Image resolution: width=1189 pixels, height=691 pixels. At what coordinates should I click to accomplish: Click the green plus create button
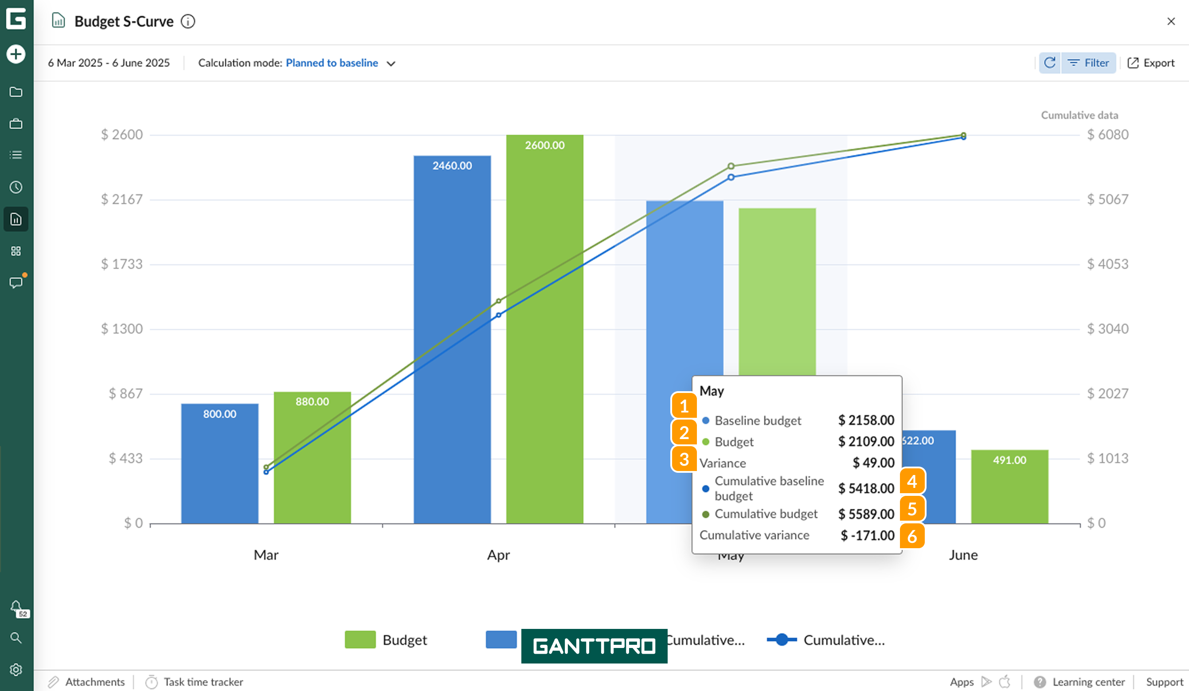(16, 54)
